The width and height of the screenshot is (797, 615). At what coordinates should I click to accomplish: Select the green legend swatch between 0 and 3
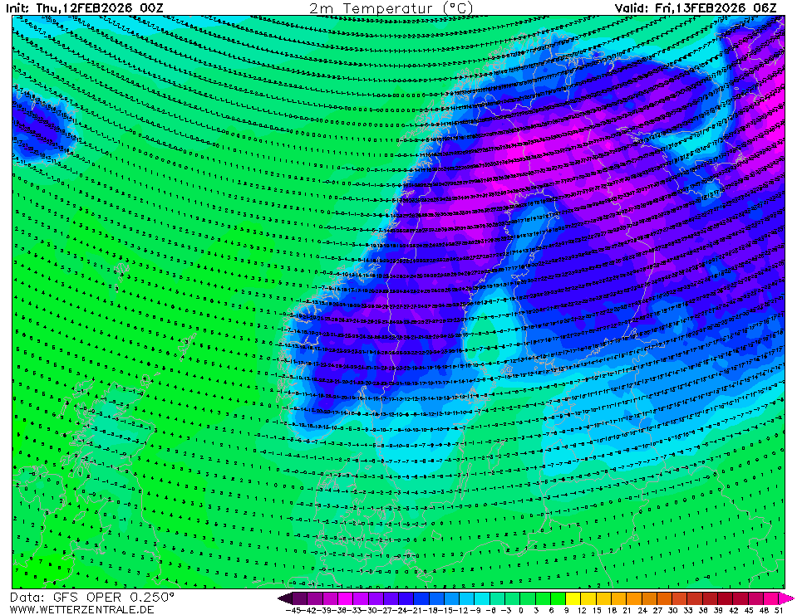coord(527,598)
